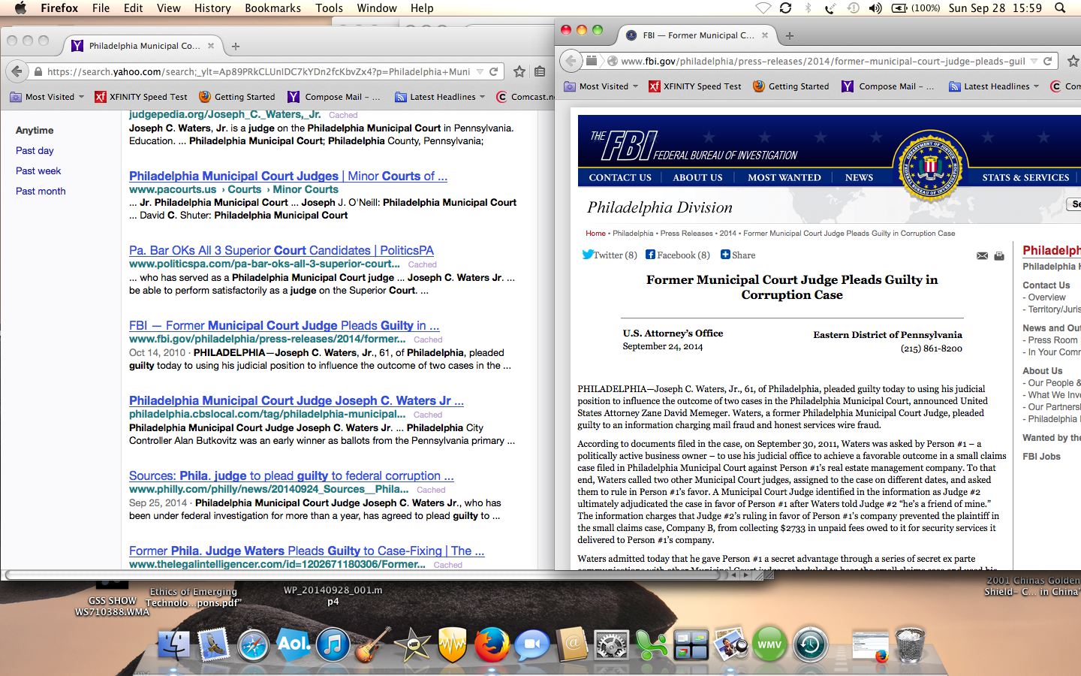Open bookmarks list icon in Yahoo window

point(540,71)
